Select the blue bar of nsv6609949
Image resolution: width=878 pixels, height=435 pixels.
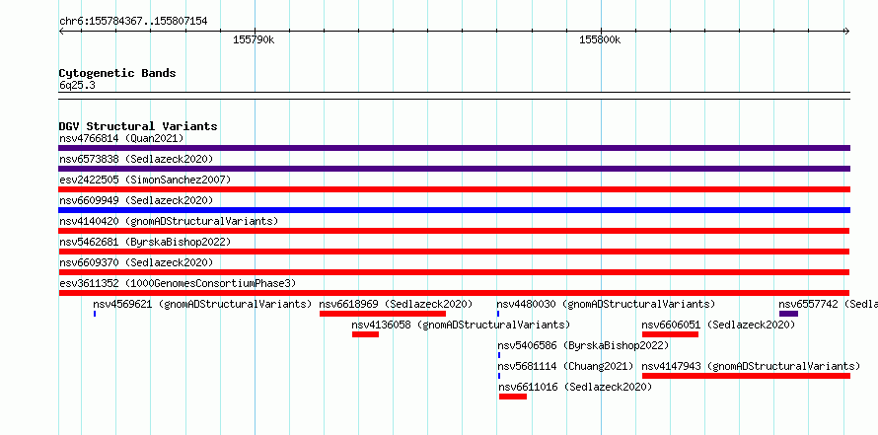(454, 210)
